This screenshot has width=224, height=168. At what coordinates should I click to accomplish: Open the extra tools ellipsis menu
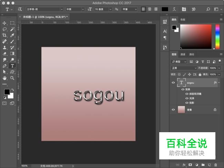click(x=4, y=84)
